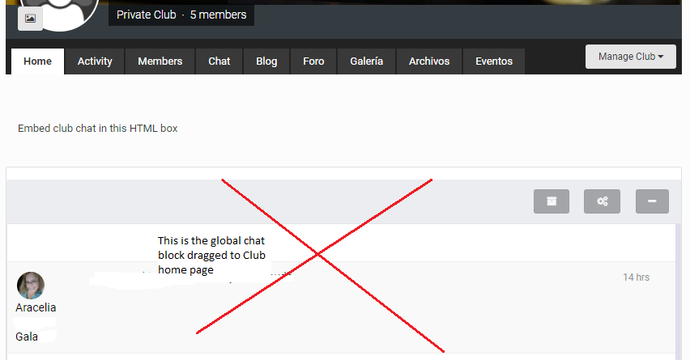Click the cover photo image icon
The height and width of the screenshot is (360, 690).
tap(30, 19)
